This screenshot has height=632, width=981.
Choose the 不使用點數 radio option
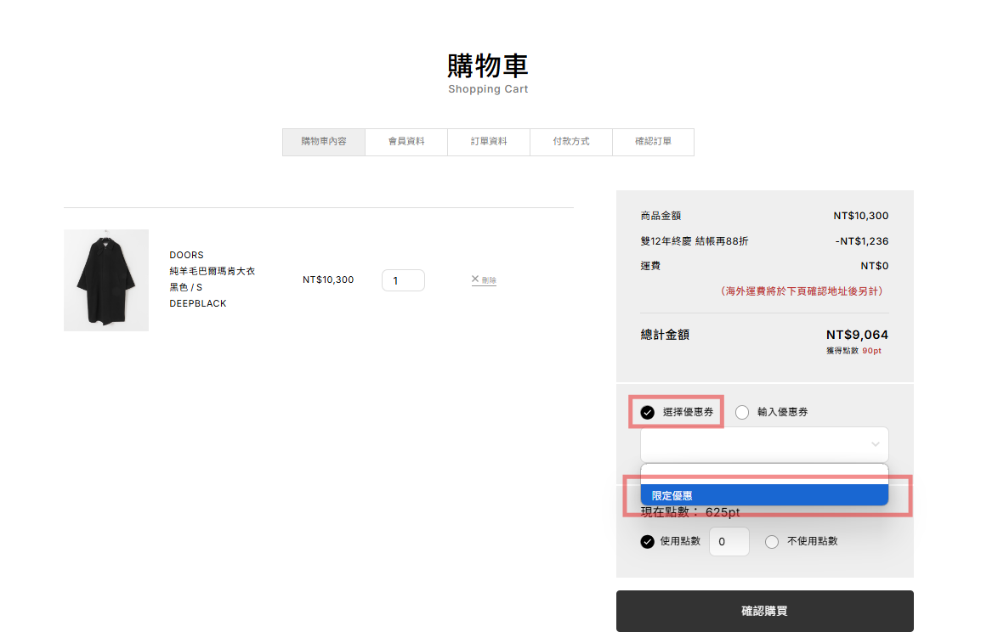click(772, 542)
